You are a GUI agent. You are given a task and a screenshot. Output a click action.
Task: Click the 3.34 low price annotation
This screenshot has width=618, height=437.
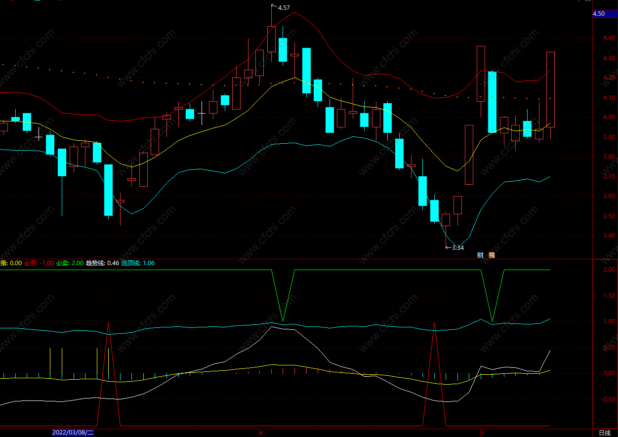coord(458,248)
